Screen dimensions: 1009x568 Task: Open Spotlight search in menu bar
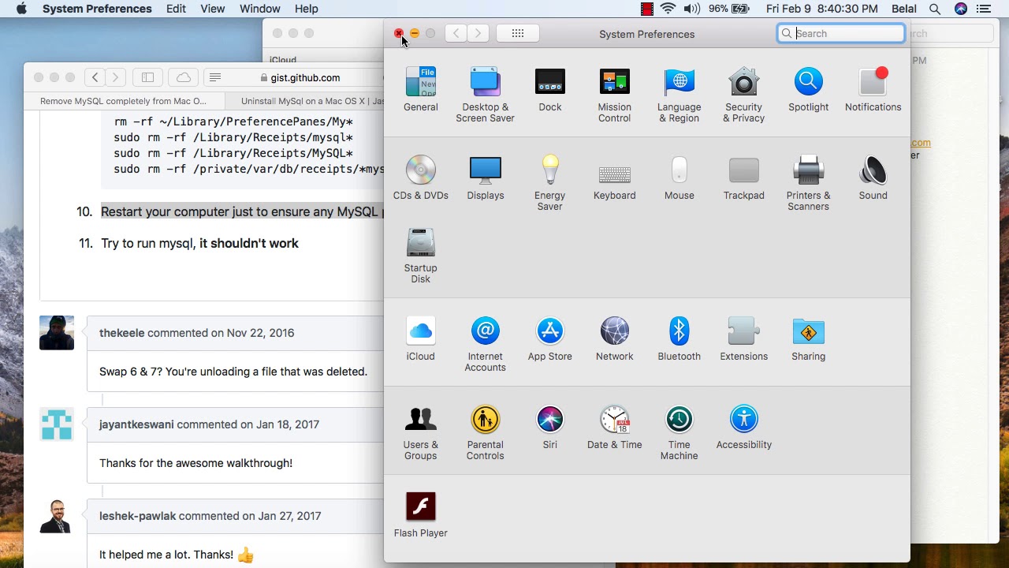934,9
